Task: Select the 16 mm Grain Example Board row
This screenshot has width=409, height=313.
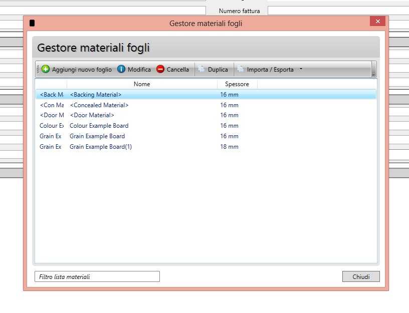Action: (x=97, y=136)
